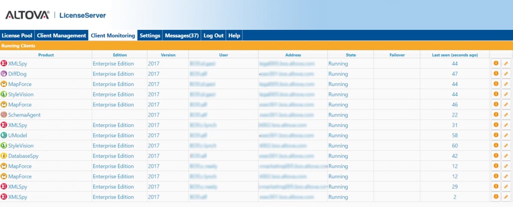Screen dimensions: 513x207
Task: Click the last seen value 60
Action: click(455, 146)
